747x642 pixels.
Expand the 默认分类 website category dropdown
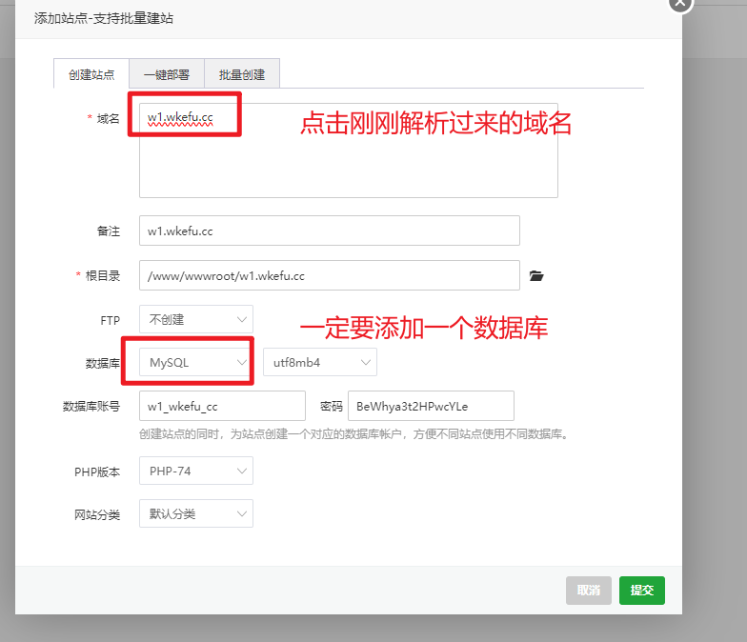coord(196,513)
